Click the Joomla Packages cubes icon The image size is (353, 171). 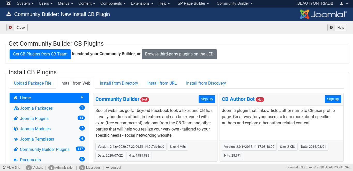pyautogui.click(x=16, y=108)
